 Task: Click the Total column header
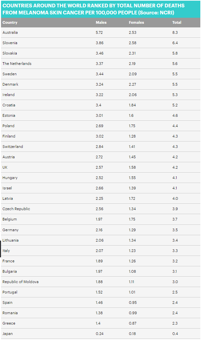[x=177, y=22]
